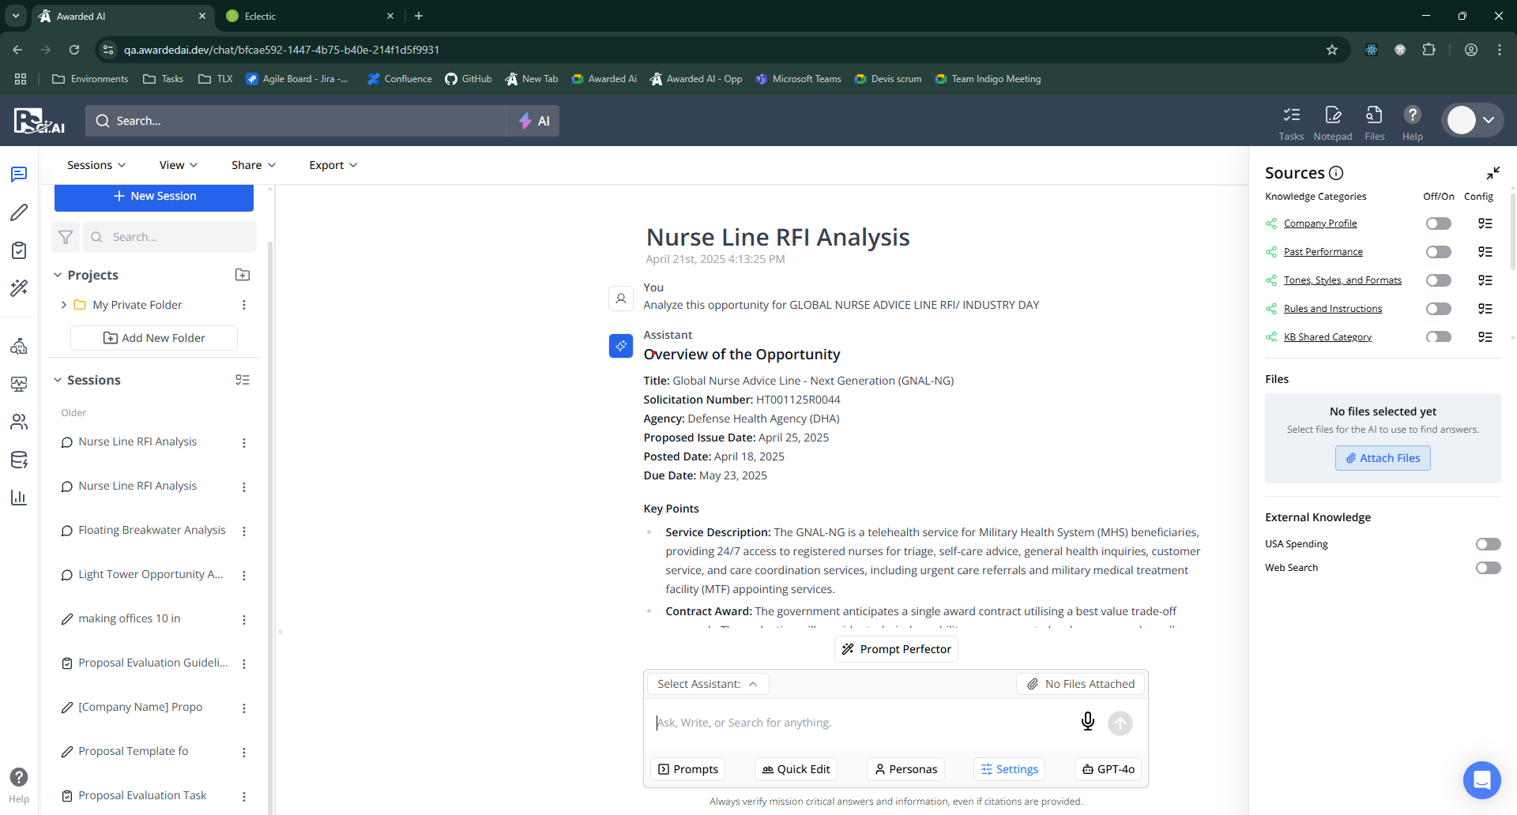Screen dimensions: 1517x815
Task: Open the analytics bar chart sidebar icon
Action: pos(19,498)
